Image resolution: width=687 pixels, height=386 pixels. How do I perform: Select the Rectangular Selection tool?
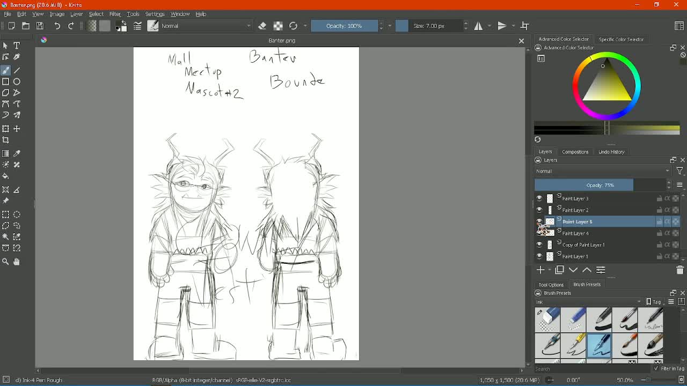pos(5,214)
